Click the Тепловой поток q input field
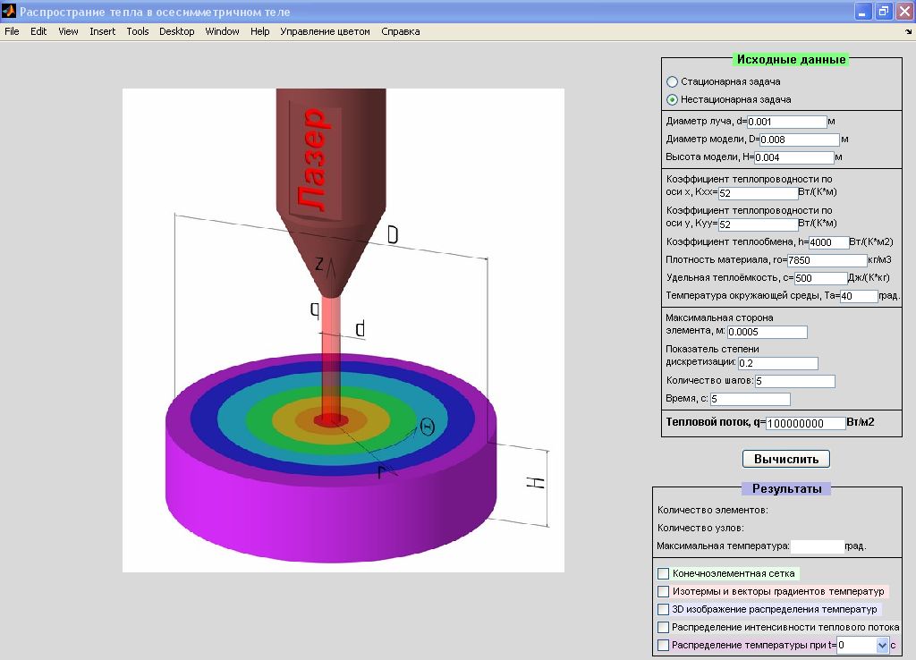The image size is (916, 660). tap(805, 423)
